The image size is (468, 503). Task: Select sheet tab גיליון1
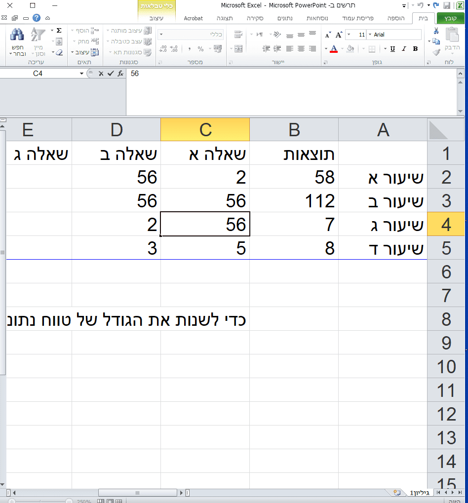click(x=419, y=493)
